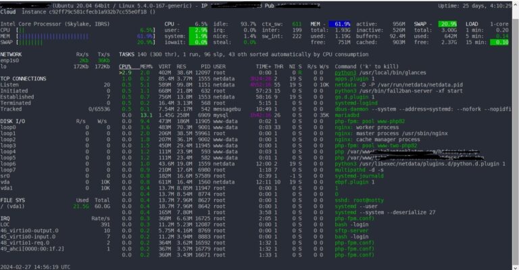This screenshot has width=519, height=270.
Task: Select the highlighted SWAP 20.9% value
Action: [x=448, y=24]
